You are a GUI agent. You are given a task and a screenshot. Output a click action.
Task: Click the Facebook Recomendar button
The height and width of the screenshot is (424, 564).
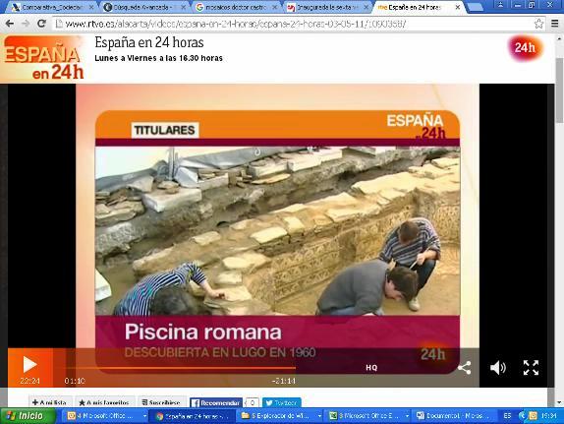[x=216, y=402]
